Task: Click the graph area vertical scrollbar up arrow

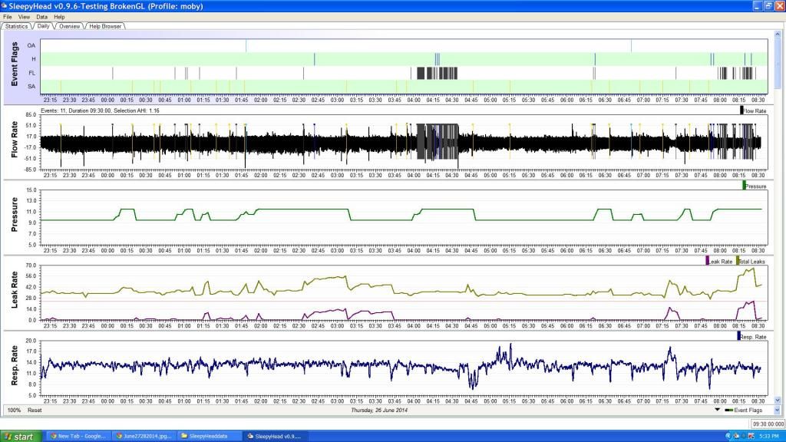Action: click(x=778, y=34)
